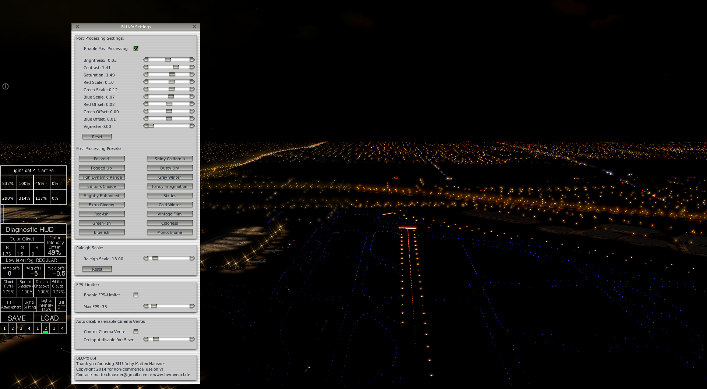707x389 pixels.
Task: Choose the Blue-ish preset
Action: pyautogui.click(x=102, y=232)
